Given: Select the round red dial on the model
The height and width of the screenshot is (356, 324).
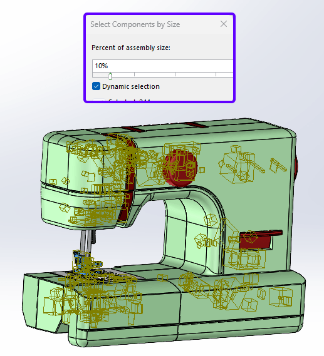Looking at the screenshot, I should coord(180,168).
